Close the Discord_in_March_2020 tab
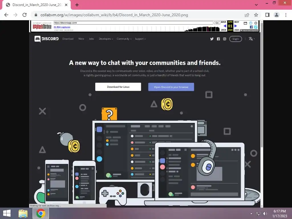 click(x=66, y=5)
